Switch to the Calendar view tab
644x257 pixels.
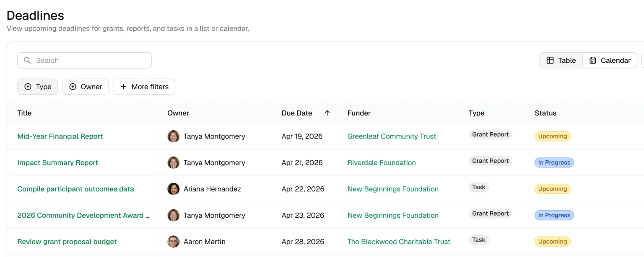tap(610, 60)
